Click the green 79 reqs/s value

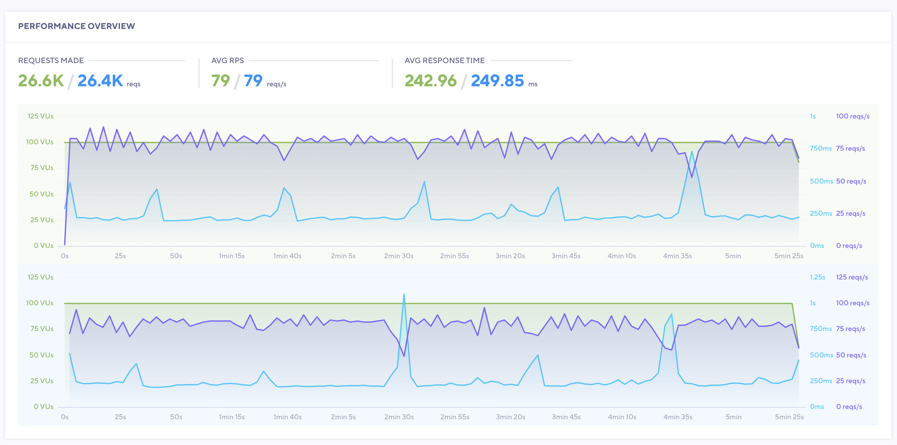[220, 80]
